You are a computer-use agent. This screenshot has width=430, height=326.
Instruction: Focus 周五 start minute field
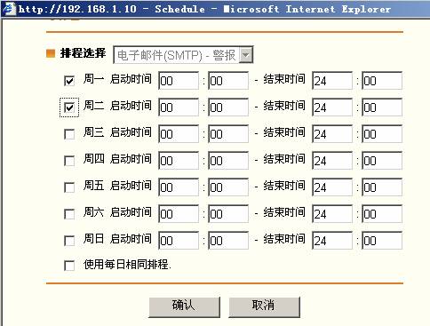(228, 187)
